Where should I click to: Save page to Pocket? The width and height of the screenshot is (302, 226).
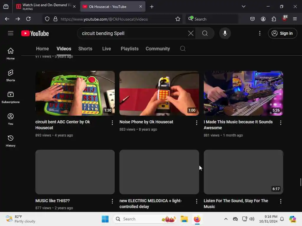(252, 19)
